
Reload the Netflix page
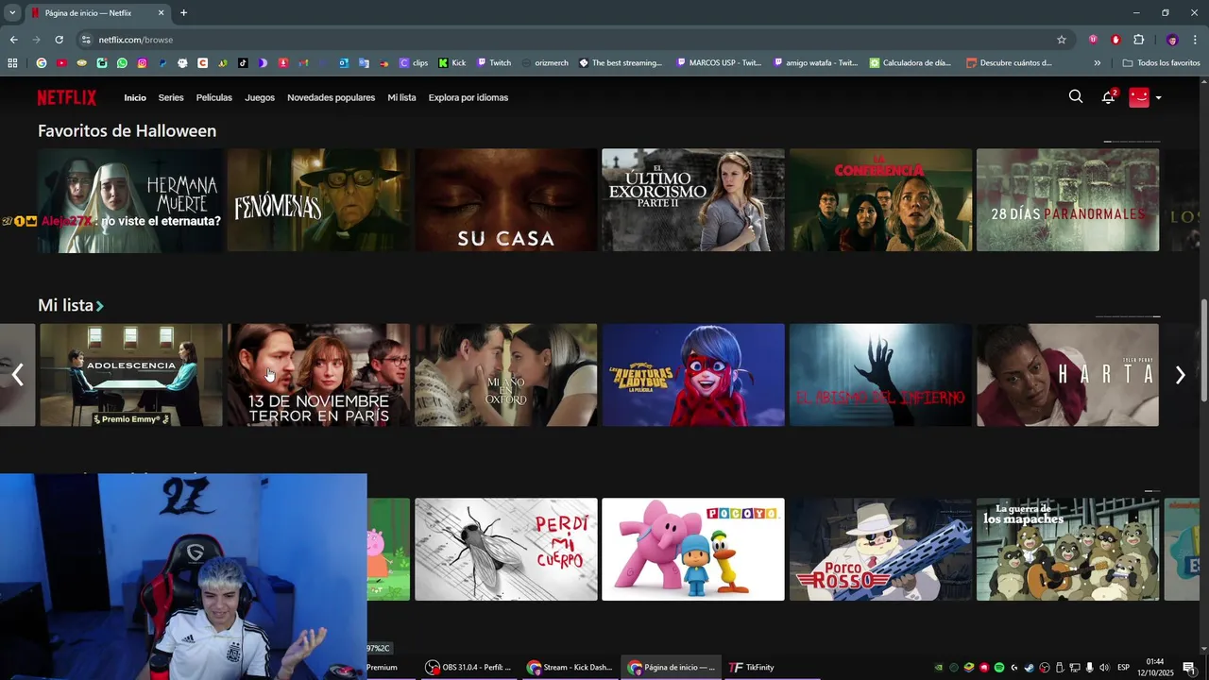59,40
